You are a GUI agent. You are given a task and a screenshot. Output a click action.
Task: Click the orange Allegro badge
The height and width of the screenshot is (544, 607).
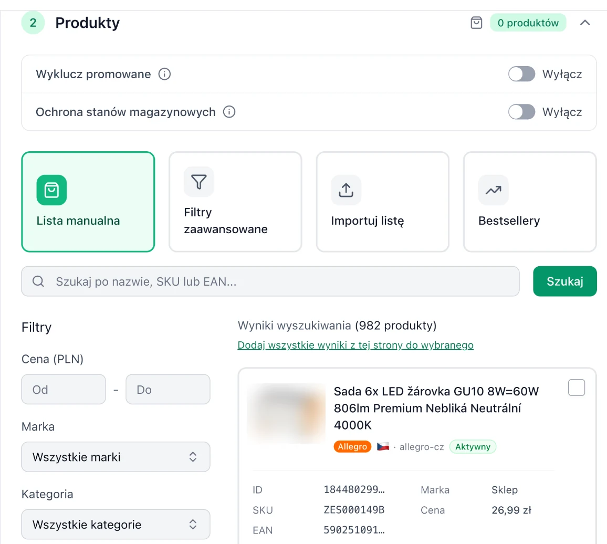pos(352,446)
